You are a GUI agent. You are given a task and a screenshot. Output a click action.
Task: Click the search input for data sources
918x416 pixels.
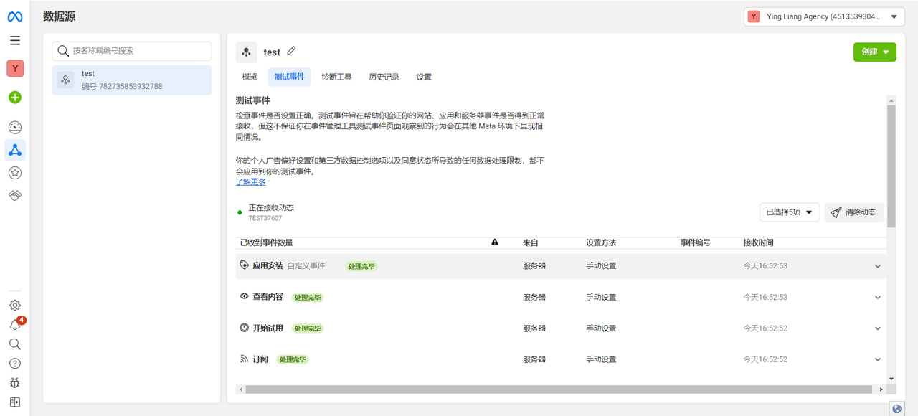[x=131, y=51]
